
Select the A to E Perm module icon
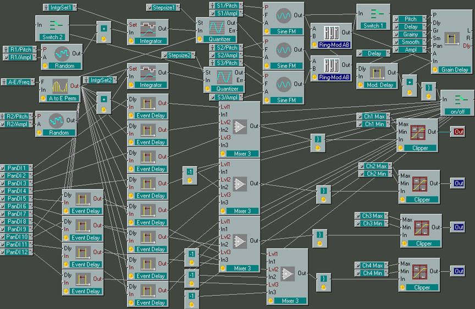tap(58, 87)
